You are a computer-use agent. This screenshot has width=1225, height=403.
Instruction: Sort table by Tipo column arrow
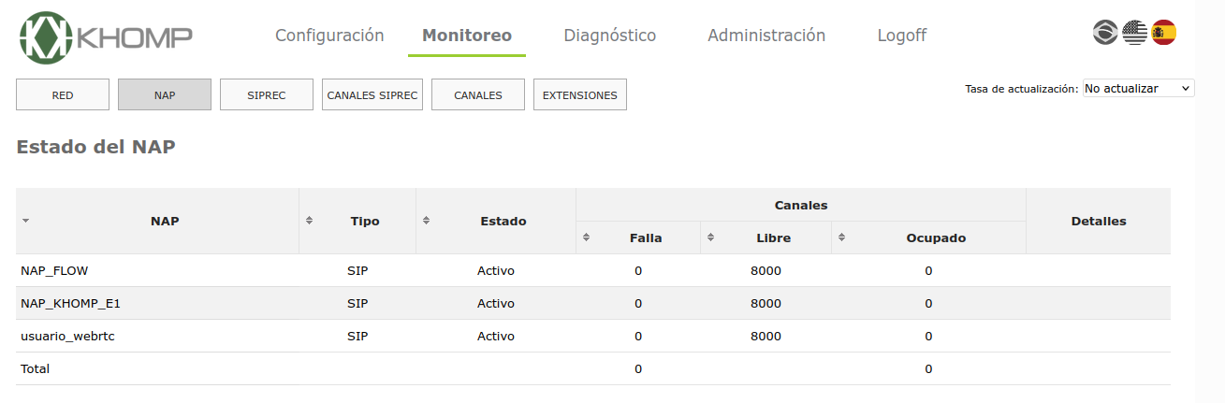(309, 221)
